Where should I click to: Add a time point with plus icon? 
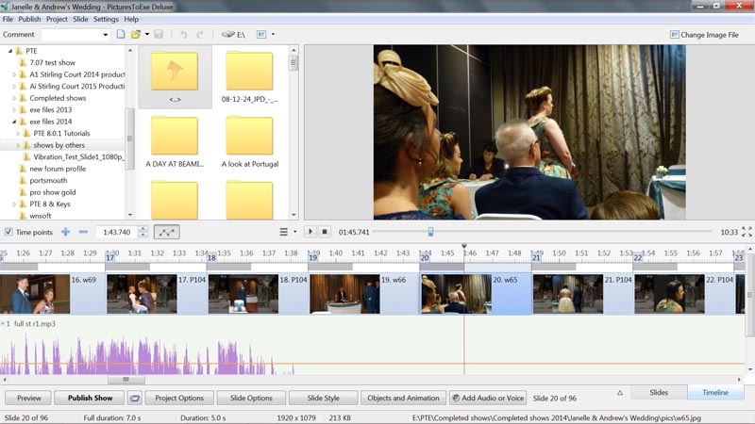65,232
